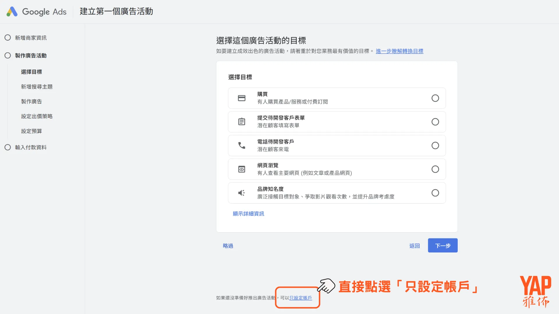This screenshot has height=314, width=559.
Task: Click the phone icon beside 電話待開發客戶
Action: pos(242,145)
